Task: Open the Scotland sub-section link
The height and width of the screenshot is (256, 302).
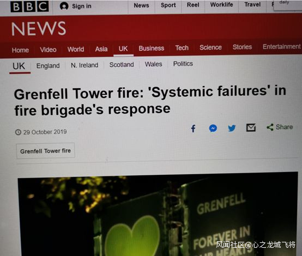Action: point(122,65)
